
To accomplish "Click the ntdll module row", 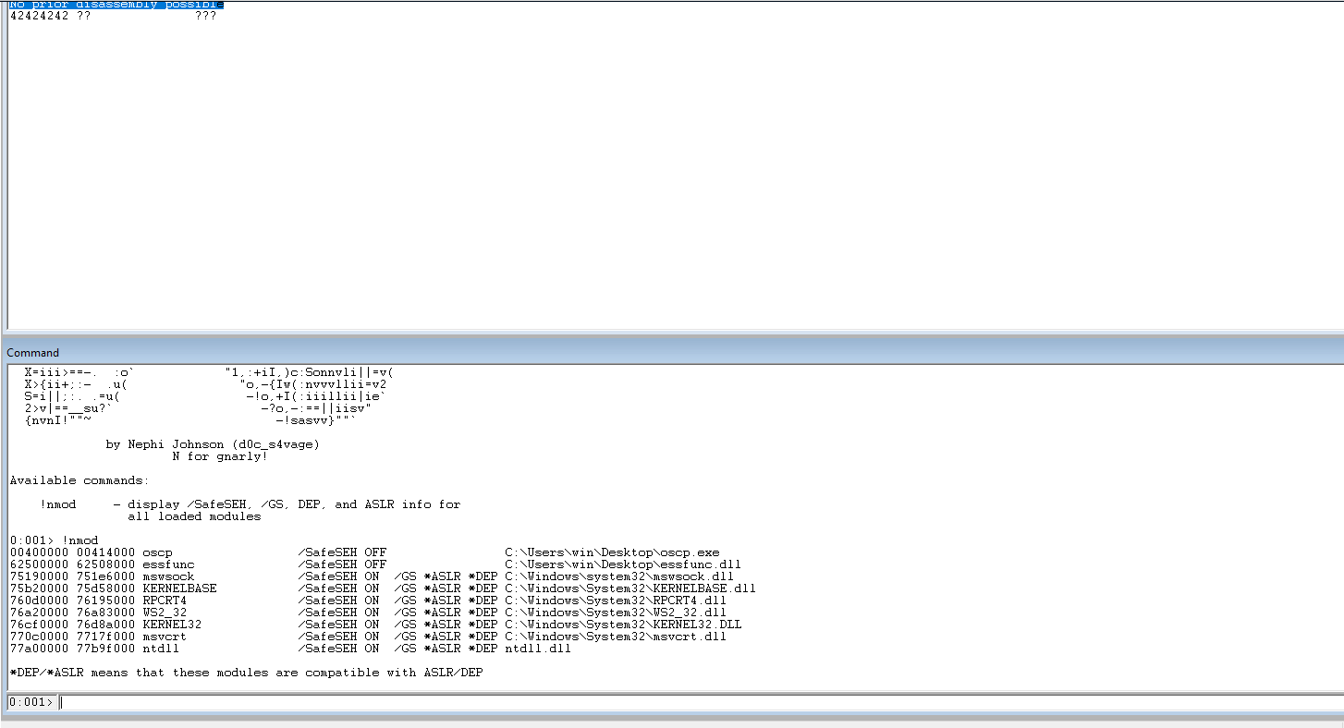I will point(161,649).
